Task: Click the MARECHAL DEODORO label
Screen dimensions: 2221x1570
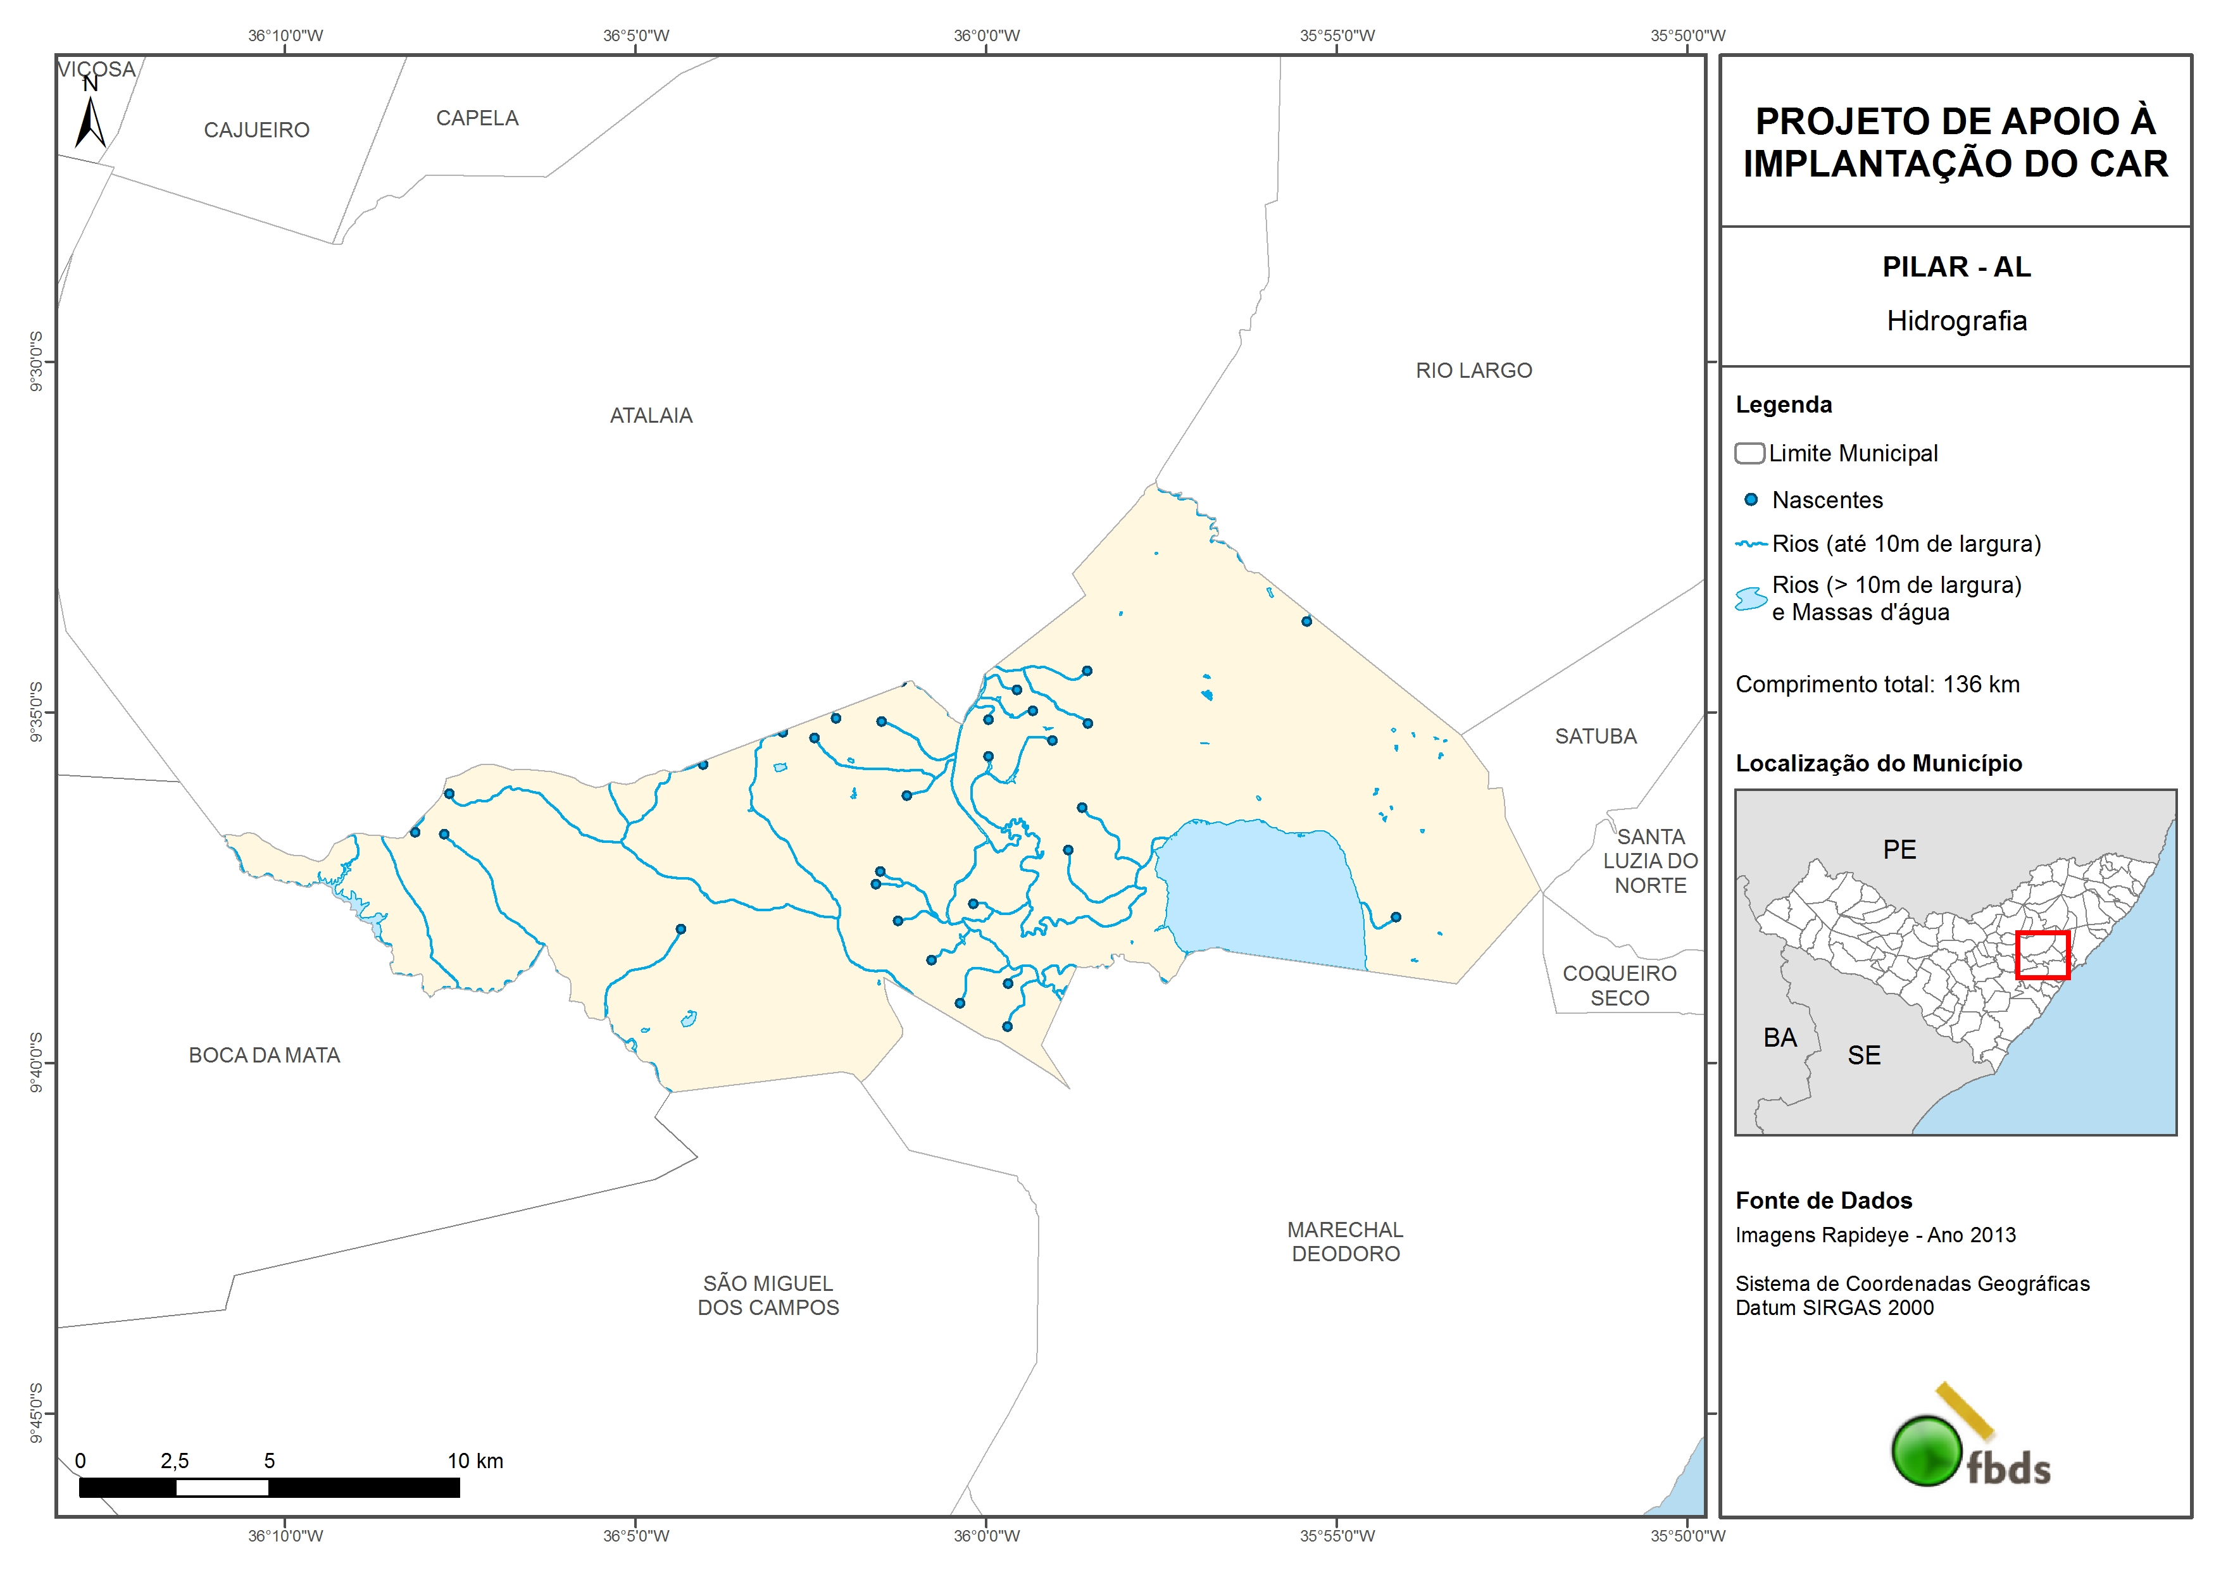Action: 1346,1242
